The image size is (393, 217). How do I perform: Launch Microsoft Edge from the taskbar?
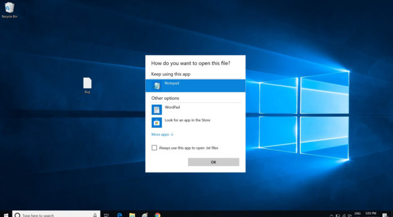[x=120, y=215]
